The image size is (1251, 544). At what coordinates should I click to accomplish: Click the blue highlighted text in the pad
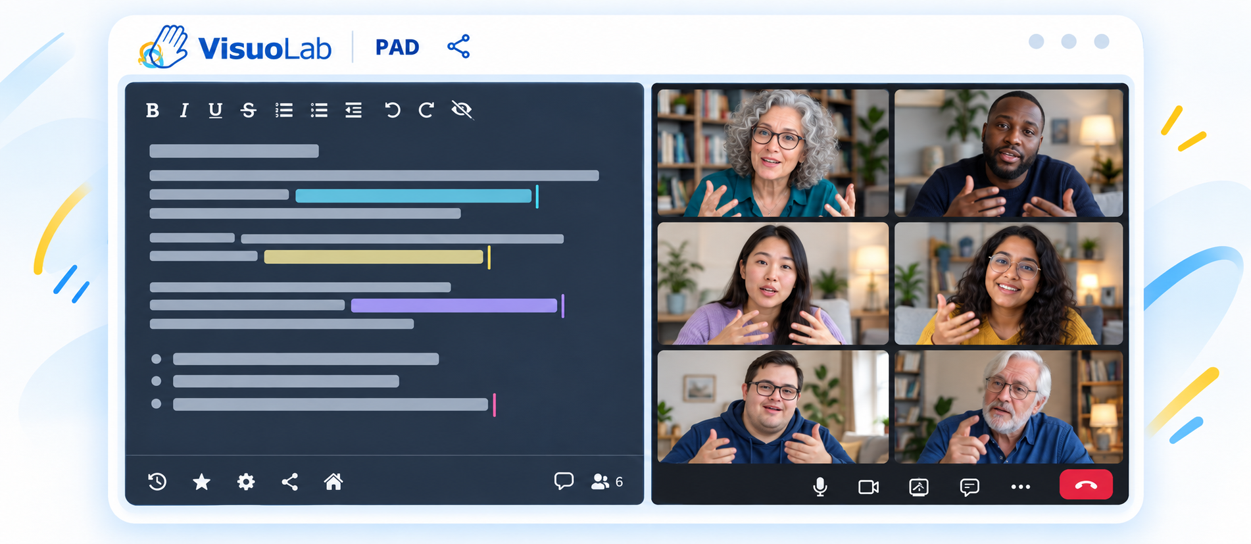(413, 195)
